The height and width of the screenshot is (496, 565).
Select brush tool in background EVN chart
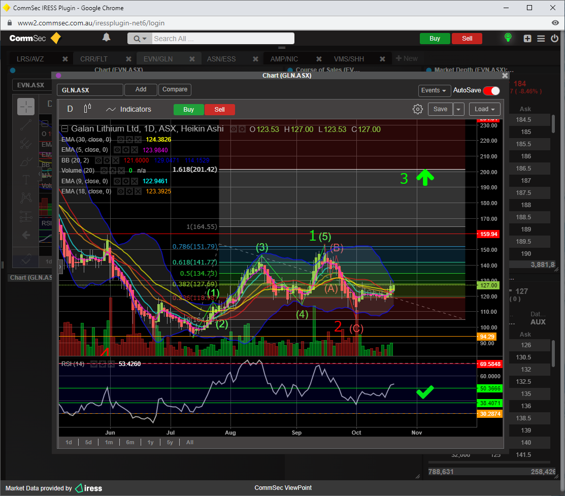(26, 161)
